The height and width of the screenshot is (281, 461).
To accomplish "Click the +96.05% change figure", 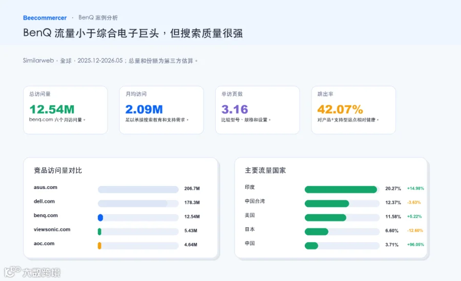I will (x=415, y=245).
